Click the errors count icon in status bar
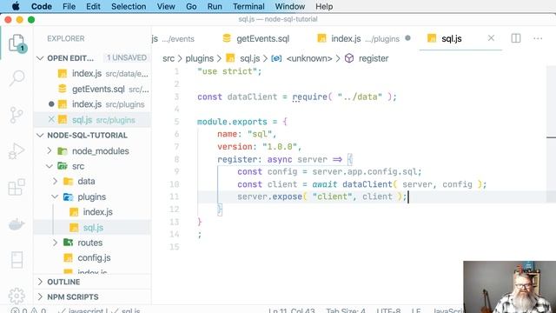Screen dimensions: 556x313 16,310
